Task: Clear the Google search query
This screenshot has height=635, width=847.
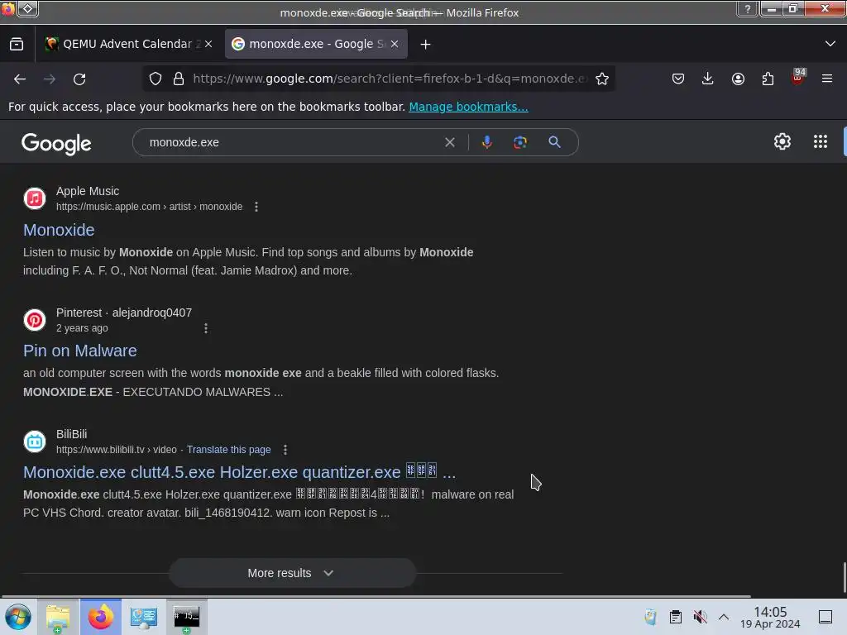Action: [449, 142]
